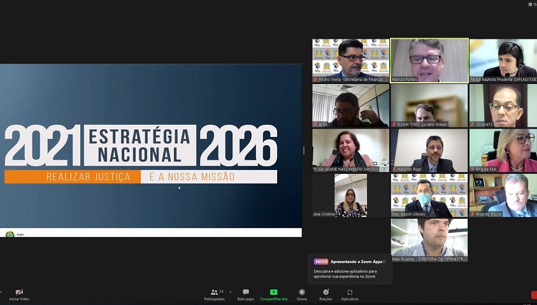Open the Bate-papo chat panel
This screenshot has width=537, height=305.
pyautogui.click(x=245, y=292)
